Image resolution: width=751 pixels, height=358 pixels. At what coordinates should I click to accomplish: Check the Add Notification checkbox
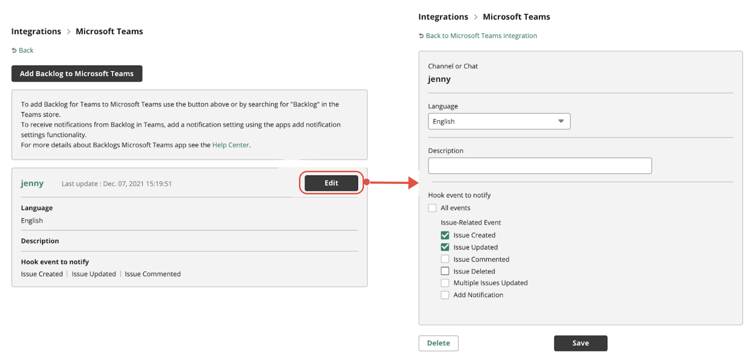(x=445, y=295)
